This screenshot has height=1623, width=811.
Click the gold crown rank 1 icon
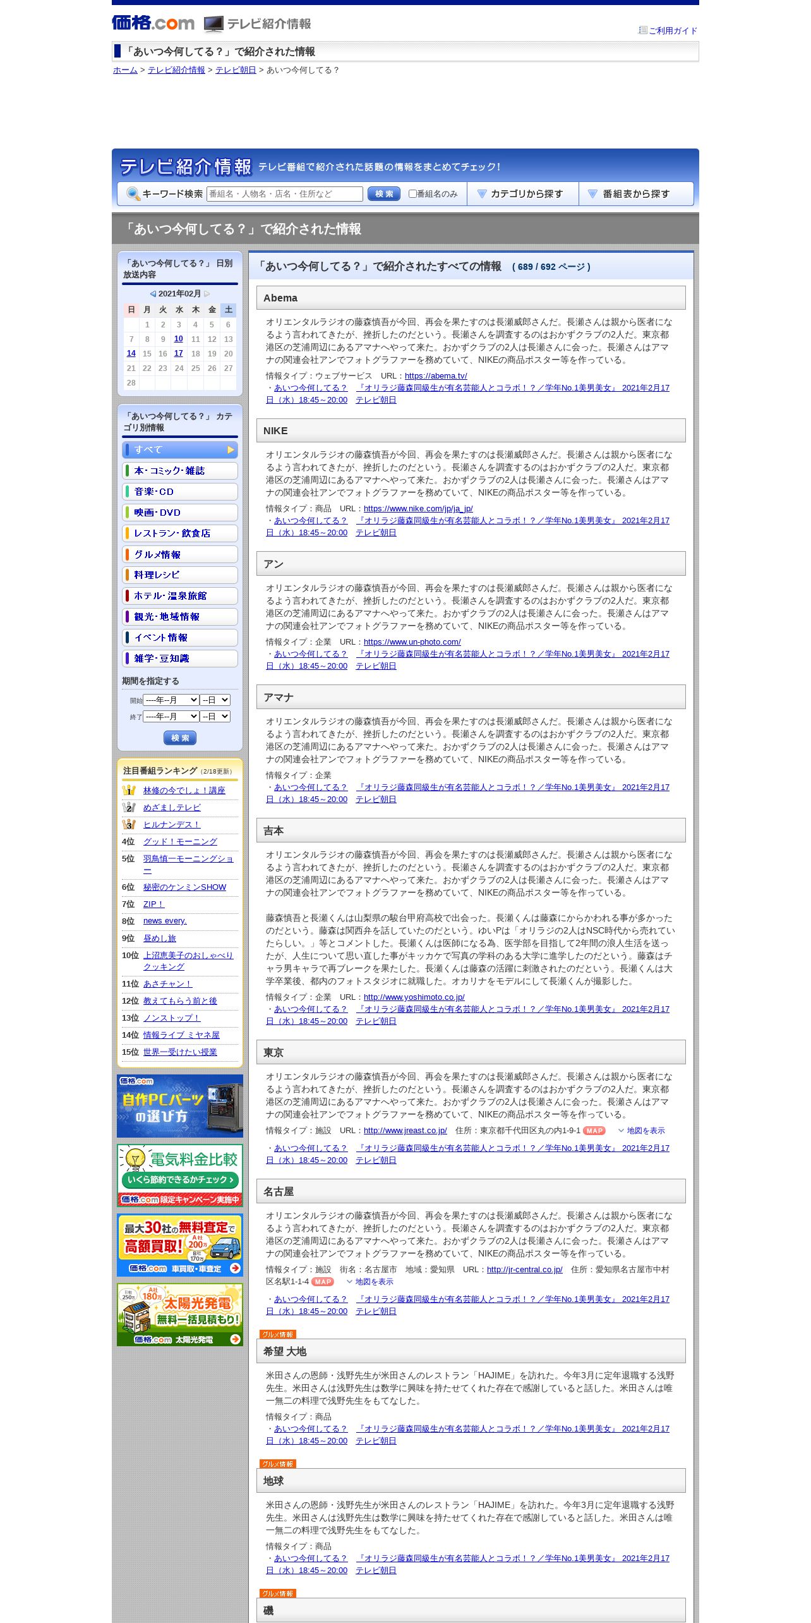tap(129, 790)
